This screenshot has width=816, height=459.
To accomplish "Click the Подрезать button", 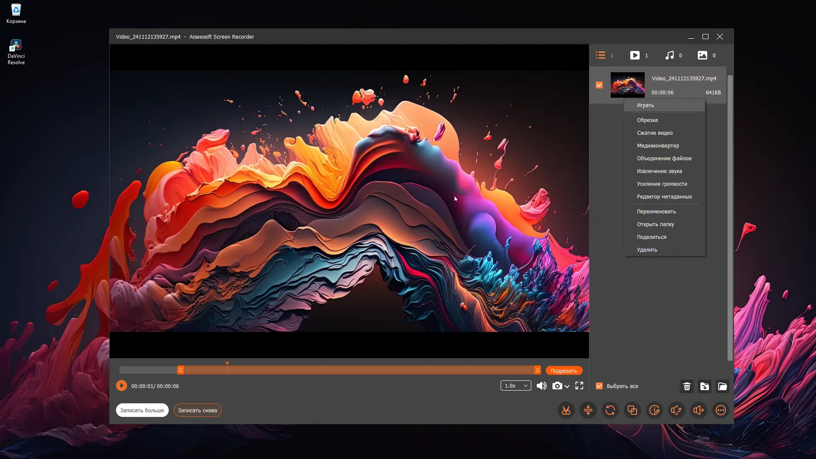I will (x=564, y=370).
